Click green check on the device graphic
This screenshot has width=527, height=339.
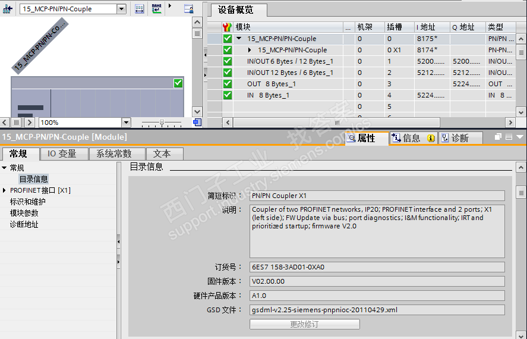coord(178,83)
